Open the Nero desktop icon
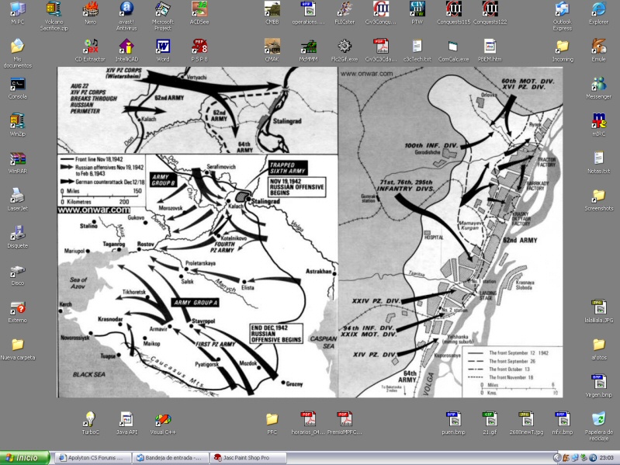The width and height of the screenshot is (620, 465). coord(90,10)
